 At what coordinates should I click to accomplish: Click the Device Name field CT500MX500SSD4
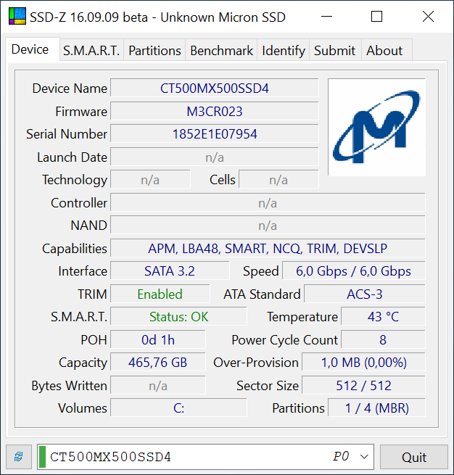coord(215,88)
